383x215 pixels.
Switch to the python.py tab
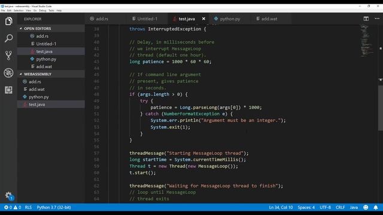click(x=230, y=19)
